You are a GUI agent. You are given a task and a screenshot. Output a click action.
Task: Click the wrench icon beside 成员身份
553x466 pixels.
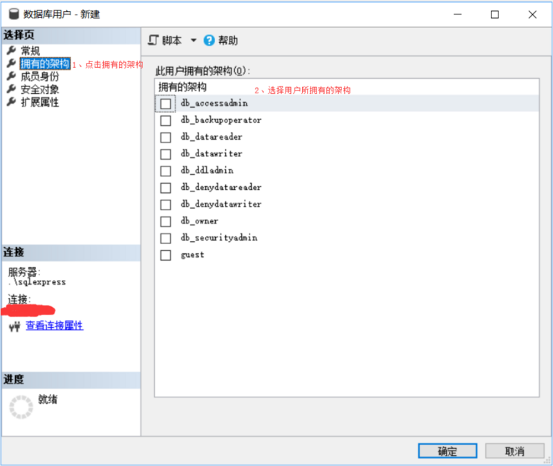(x=11, y=76)
